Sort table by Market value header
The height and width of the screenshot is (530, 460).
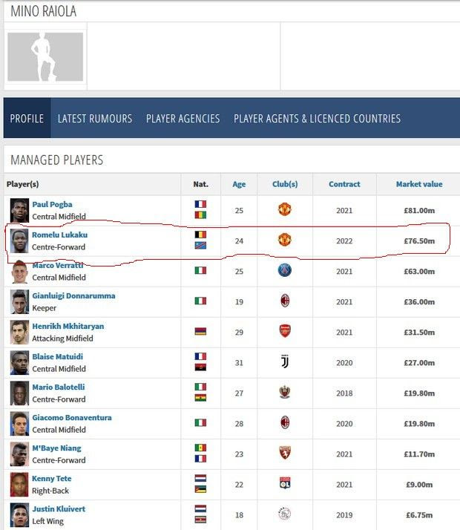pos(418,184)
